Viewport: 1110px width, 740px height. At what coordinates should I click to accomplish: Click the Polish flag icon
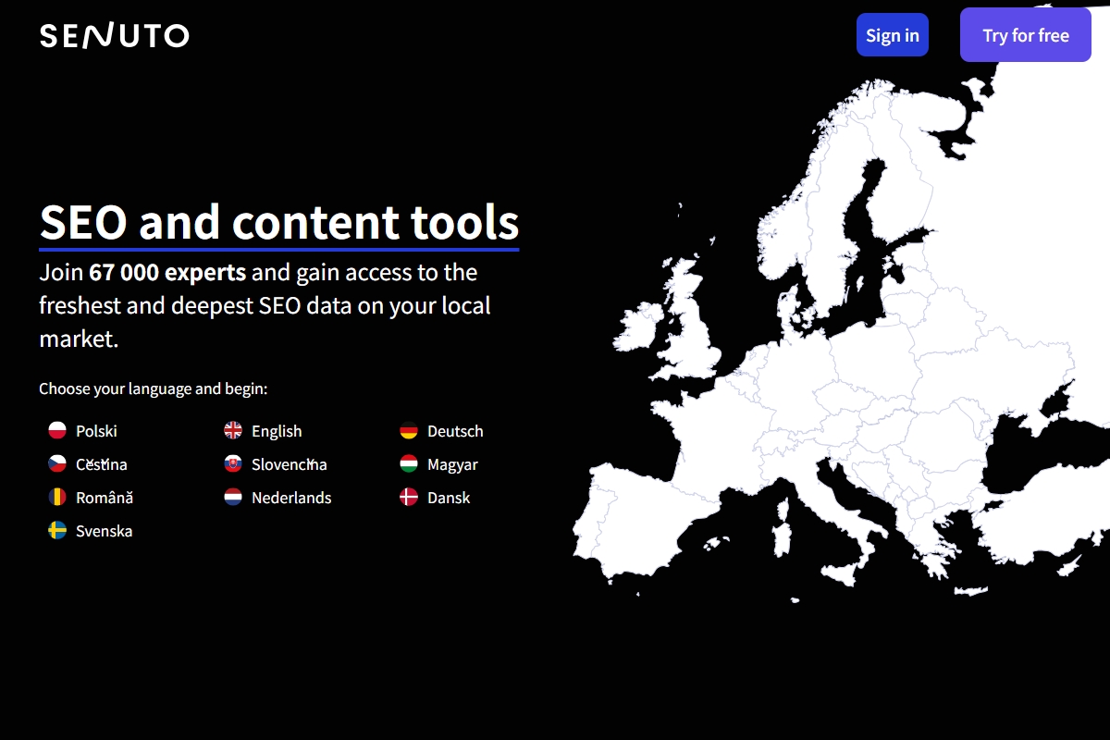[x=57, y=431]
